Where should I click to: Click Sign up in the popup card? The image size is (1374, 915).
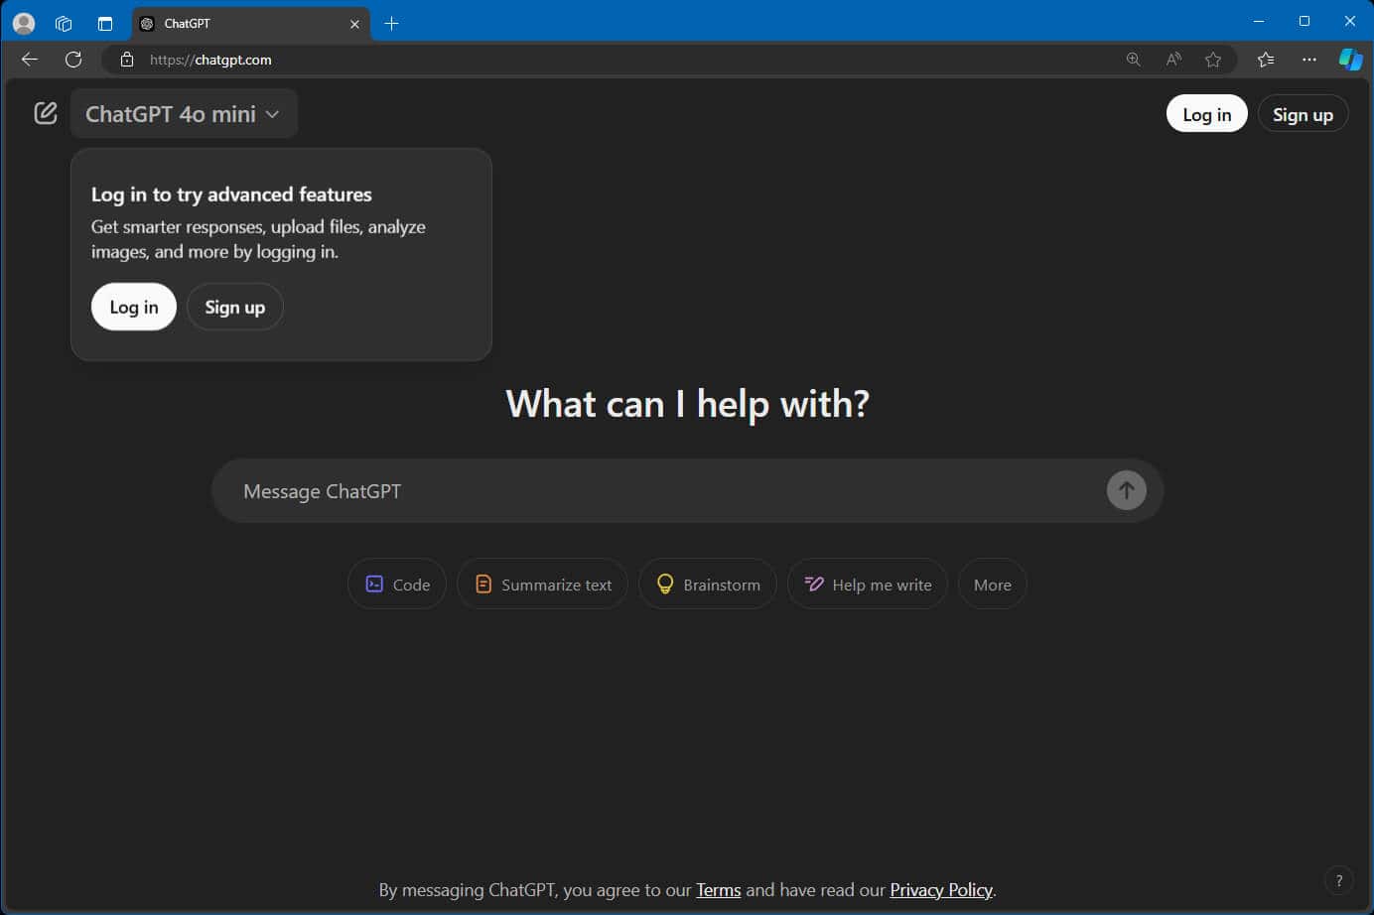click(x=234, y=308)
